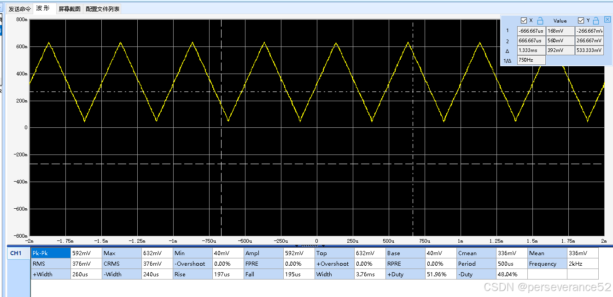Click the 2kHz frequency value
Image resolution: width=613 pixels, height=297 pixels.
click(x=583, y=264)
